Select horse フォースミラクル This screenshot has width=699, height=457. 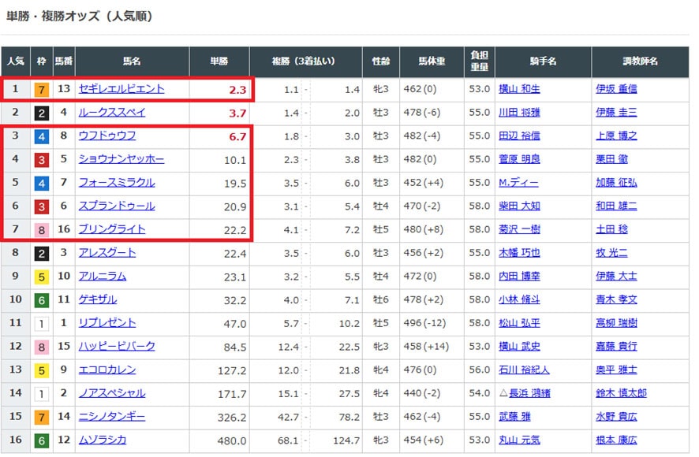pos(116,183)
